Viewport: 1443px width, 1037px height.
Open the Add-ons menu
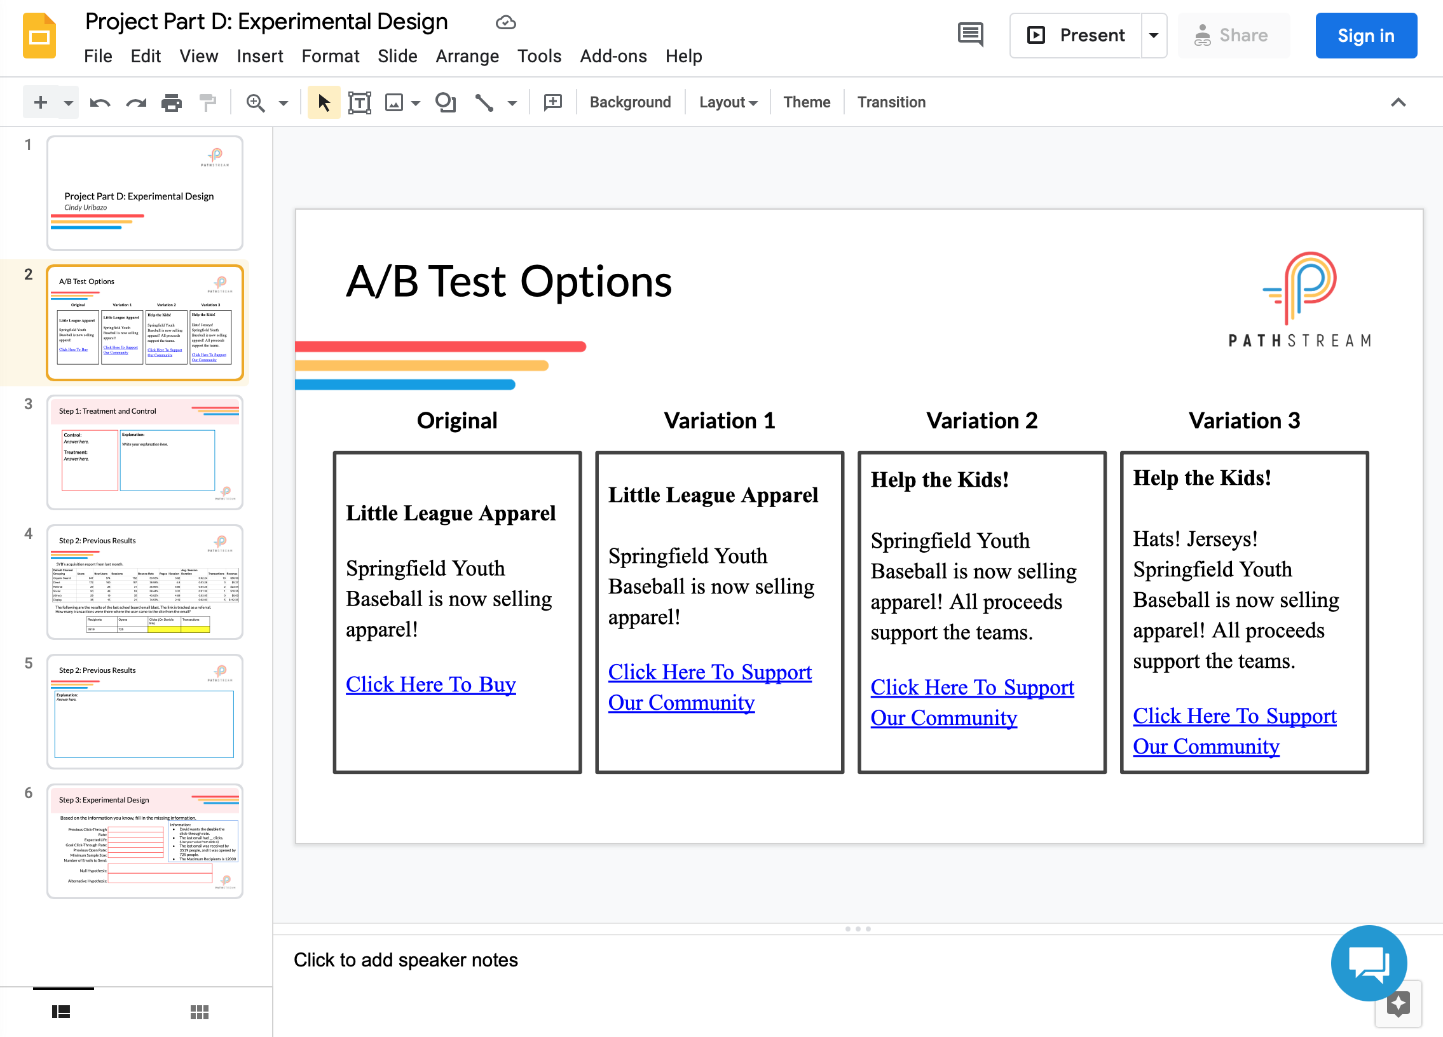point(613,56)
